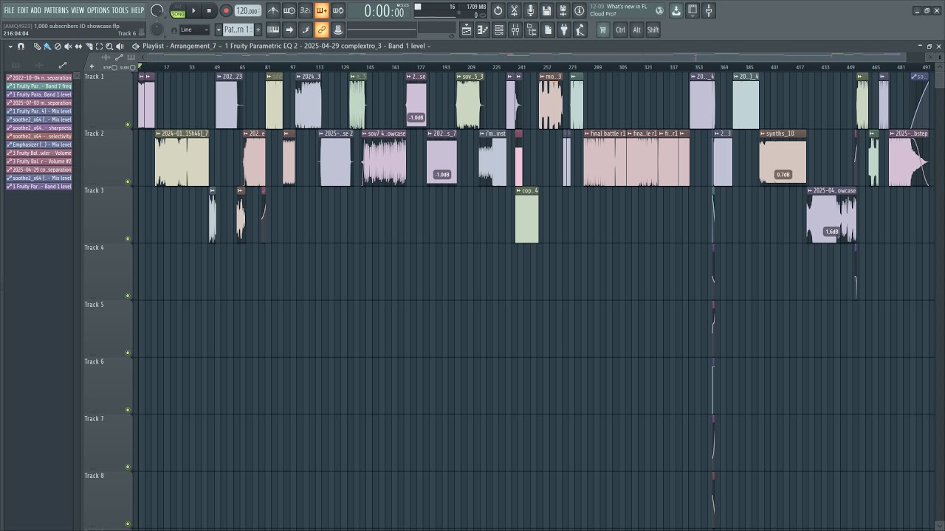
Task: Open the VIEW menu
Action: 78,10
